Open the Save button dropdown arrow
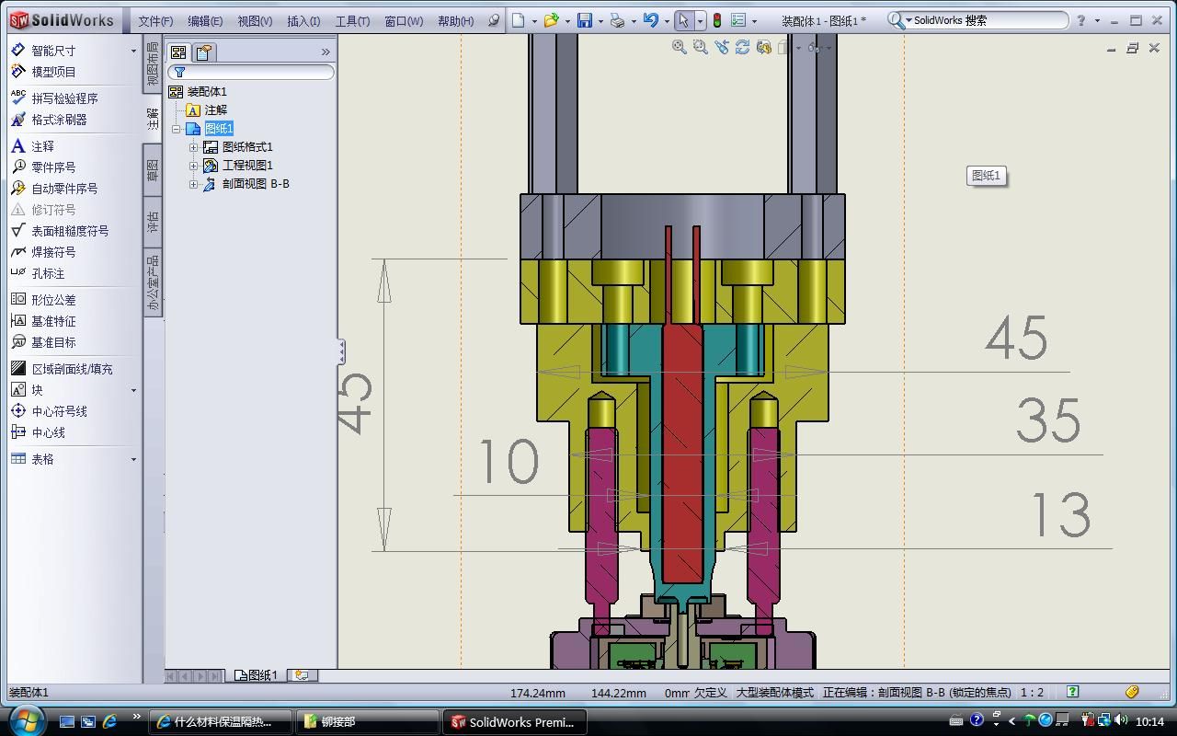 point(600,21)
